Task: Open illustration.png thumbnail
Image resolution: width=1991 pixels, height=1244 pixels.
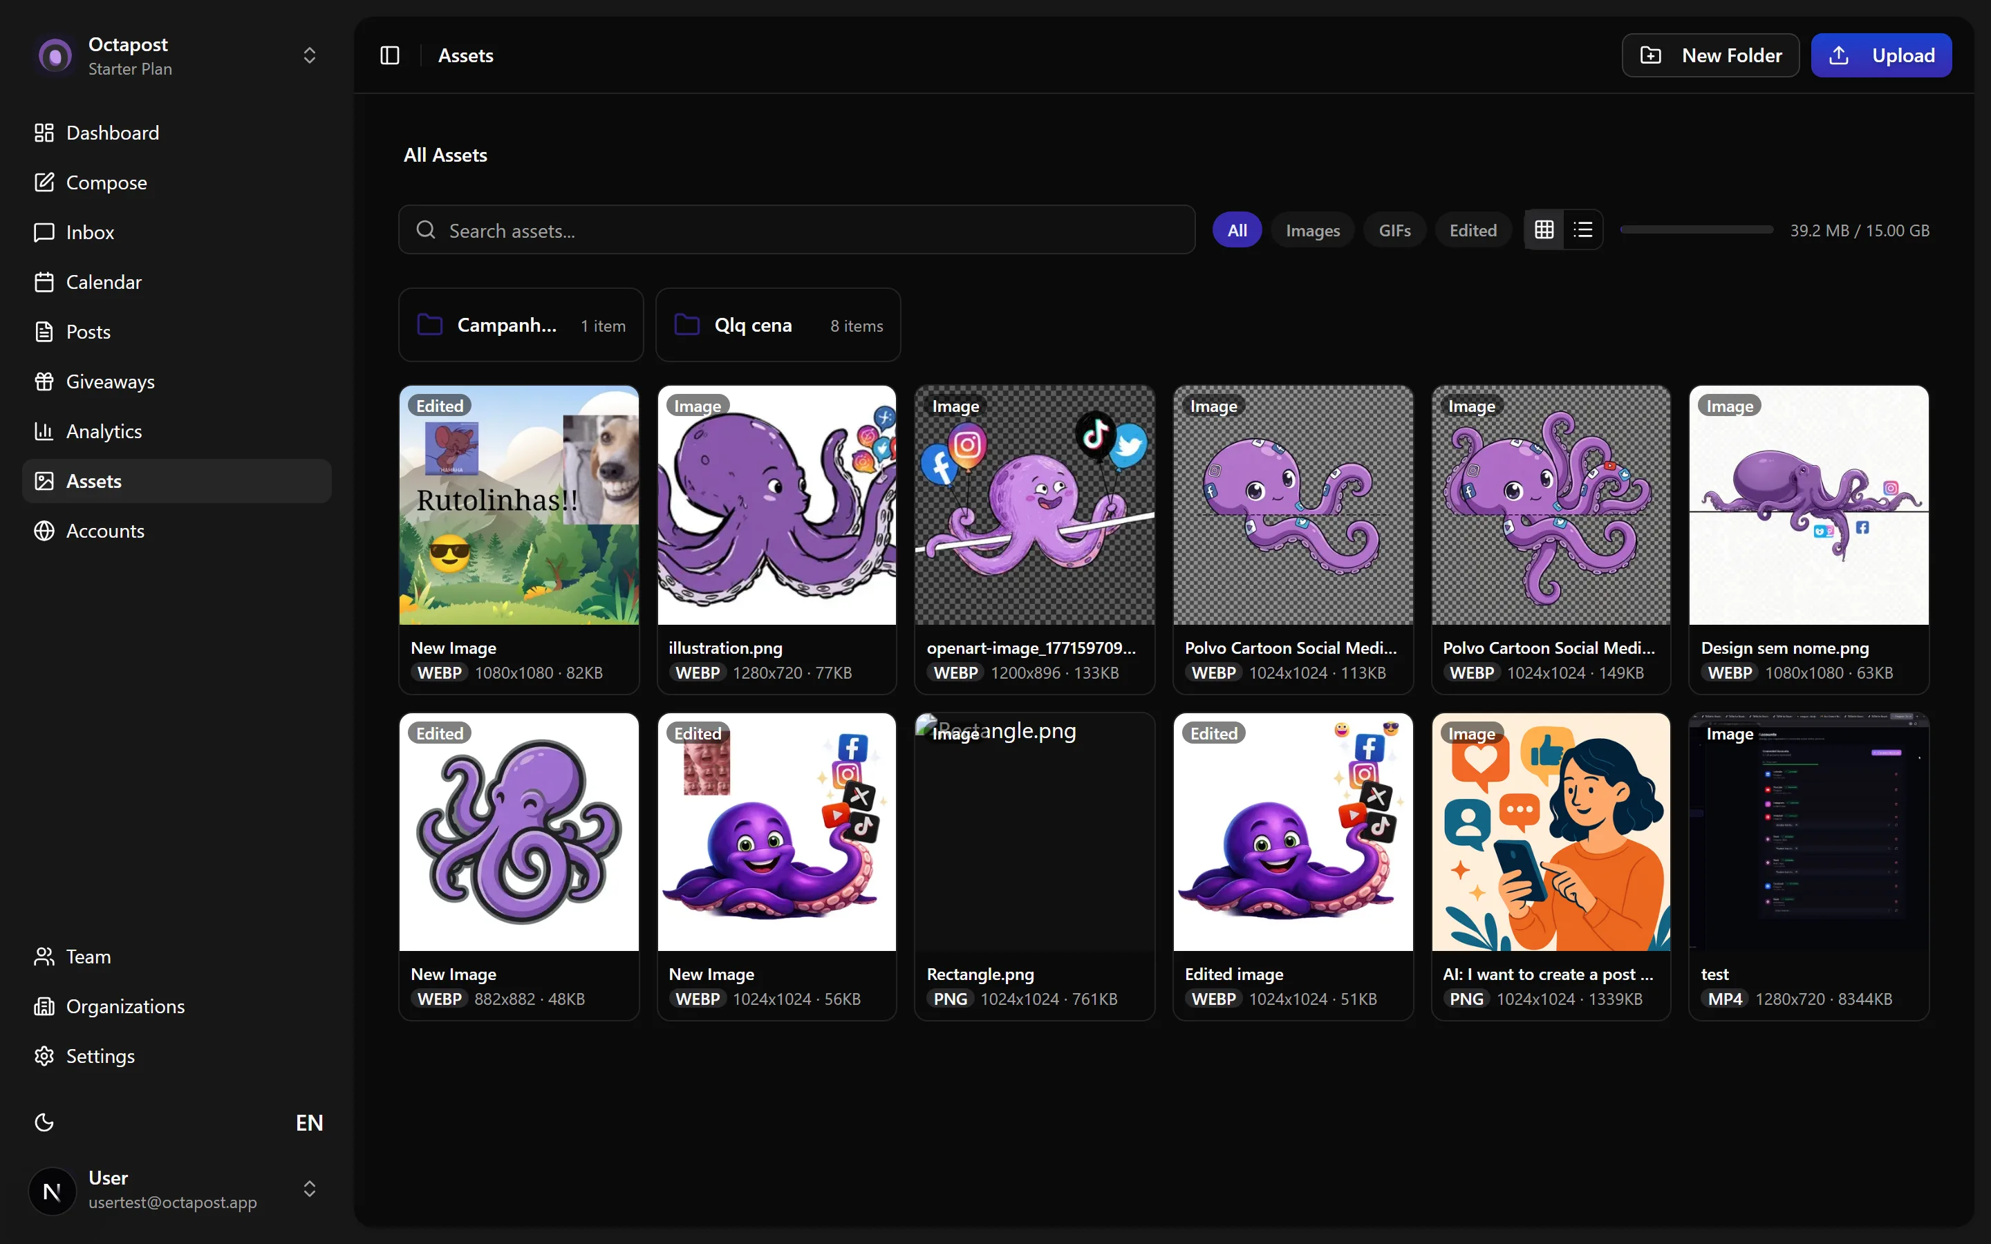Action: (x=776, y=505)
